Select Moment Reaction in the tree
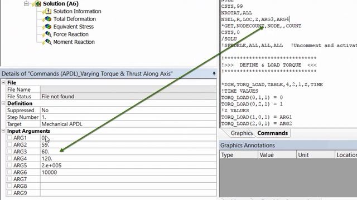 click(74, 42)
